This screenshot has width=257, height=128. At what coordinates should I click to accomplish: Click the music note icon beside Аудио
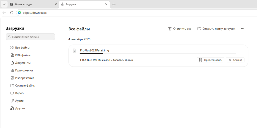coord(12,101)
